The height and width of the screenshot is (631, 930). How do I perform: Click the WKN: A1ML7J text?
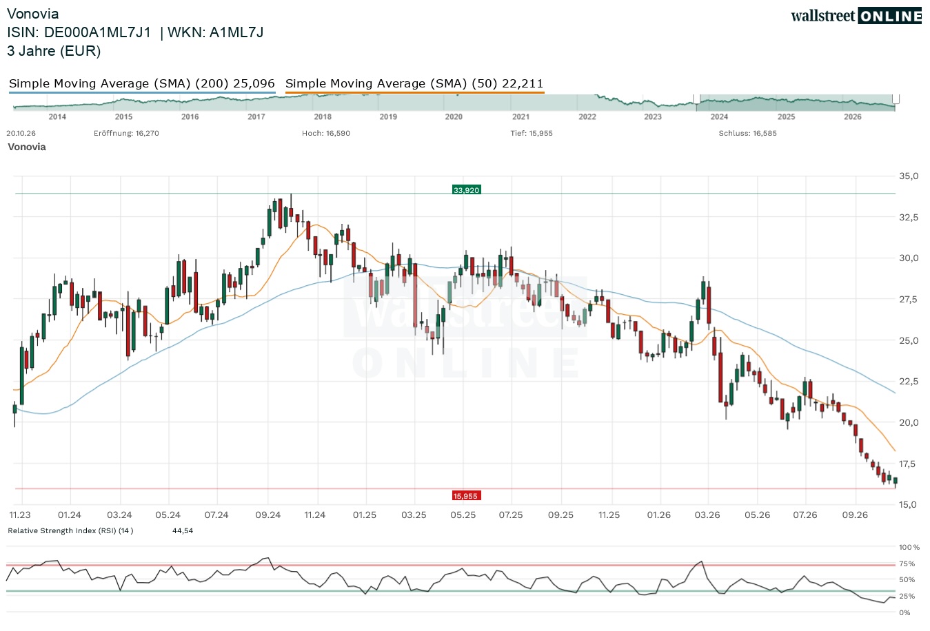click(x=216, y=32)
